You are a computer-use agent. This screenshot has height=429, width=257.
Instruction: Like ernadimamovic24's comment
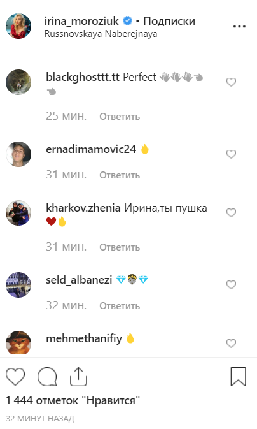click(x=231, y=154)
